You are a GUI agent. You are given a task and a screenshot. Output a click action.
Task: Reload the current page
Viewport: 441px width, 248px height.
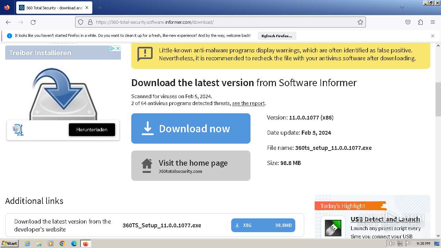(x=33, y=22)
